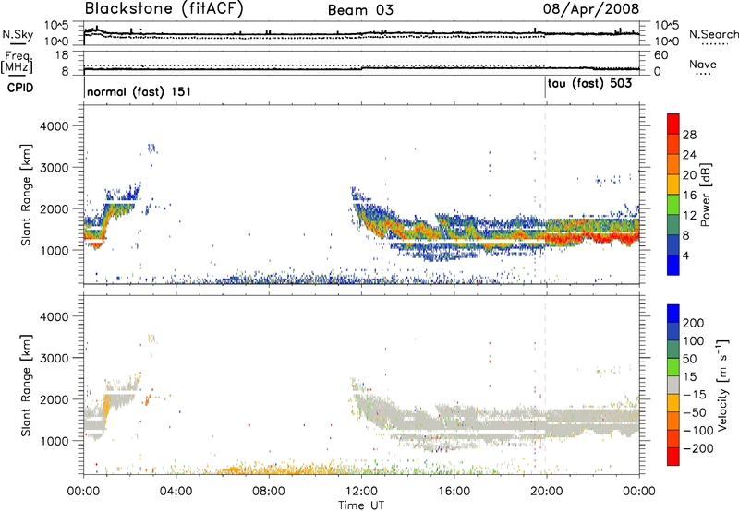Click the 'Velocity [m s-1]' colorbar label
The width and height of the screenshot is (739, 511).
tap(722, 385)
